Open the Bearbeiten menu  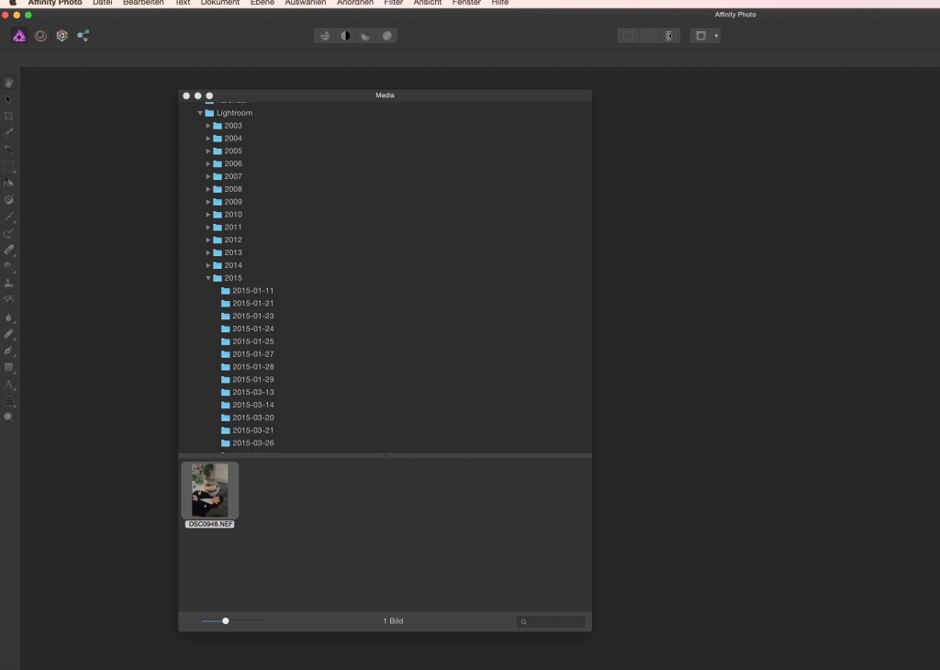143,3
